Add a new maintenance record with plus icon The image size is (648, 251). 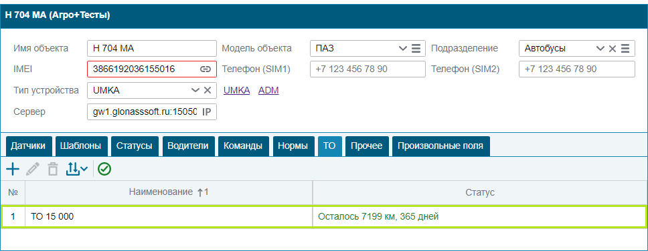pos(13,169)
